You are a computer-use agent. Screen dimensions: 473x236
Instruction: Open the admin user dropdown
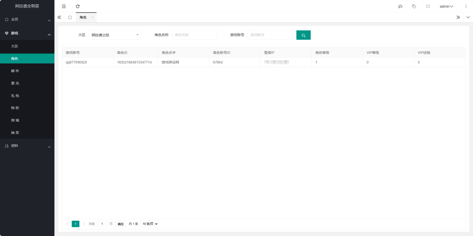447,6
